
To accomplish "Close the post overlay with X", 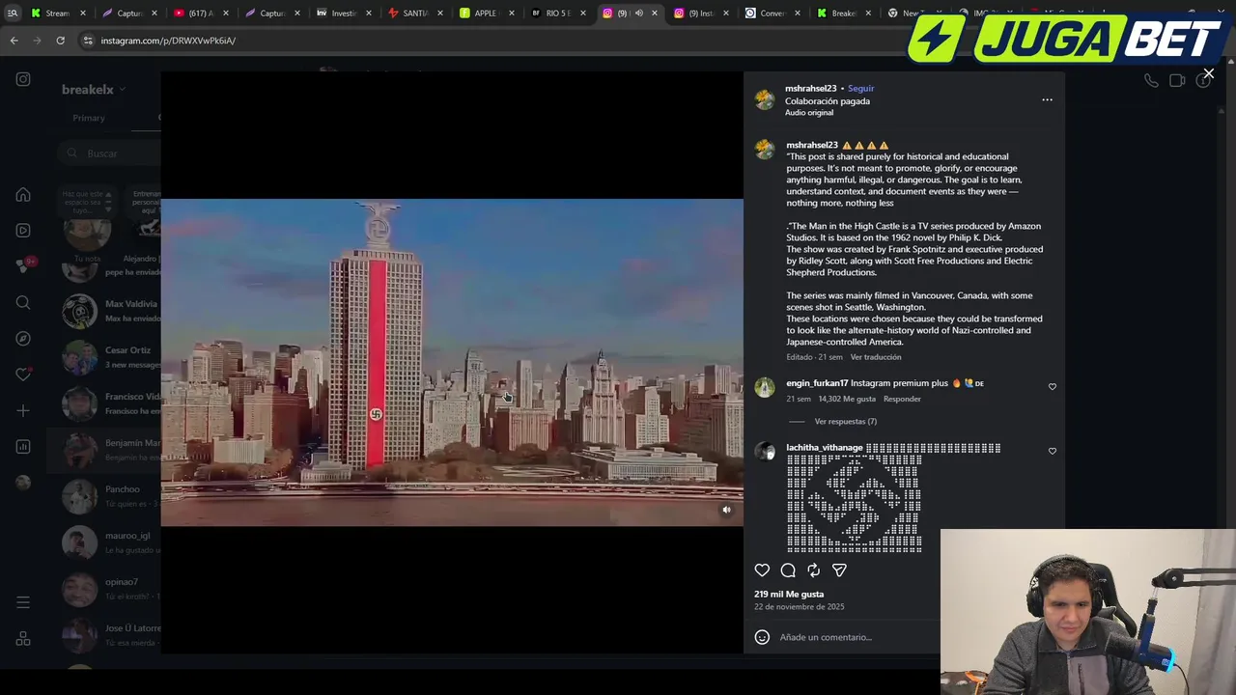I will 1208,73.
